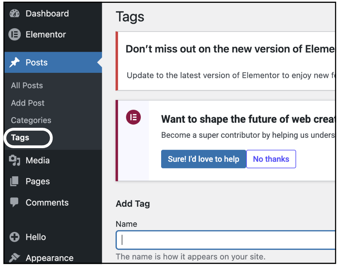Select the Tags submenu item
The height and width of the screenshot is (267, 338).
click(20, 137)
